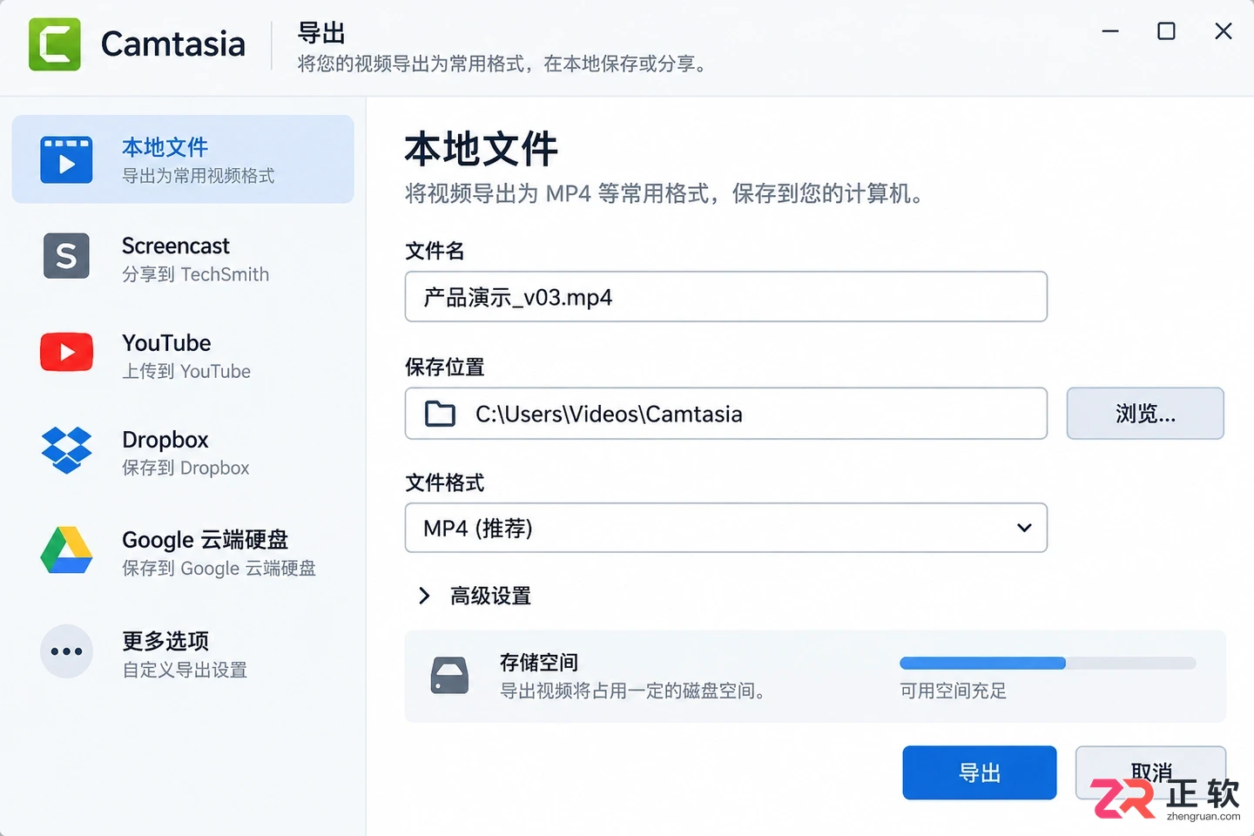
Task: Click the 本地文件 main heading
Action: coord(481,149)
